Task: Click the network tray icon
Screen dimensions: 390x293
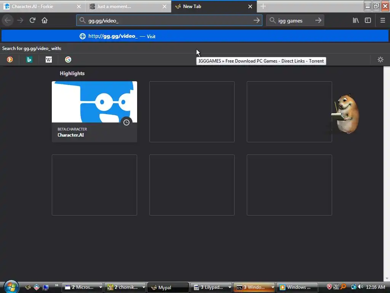Action: click(x=353, y=287)
